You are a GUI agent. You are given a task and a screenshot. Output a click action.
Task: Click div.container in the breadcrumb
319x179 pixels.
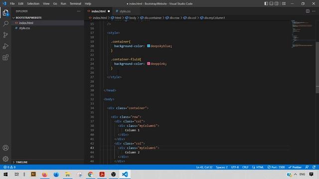pyautogui.click(x=151, y=18)
